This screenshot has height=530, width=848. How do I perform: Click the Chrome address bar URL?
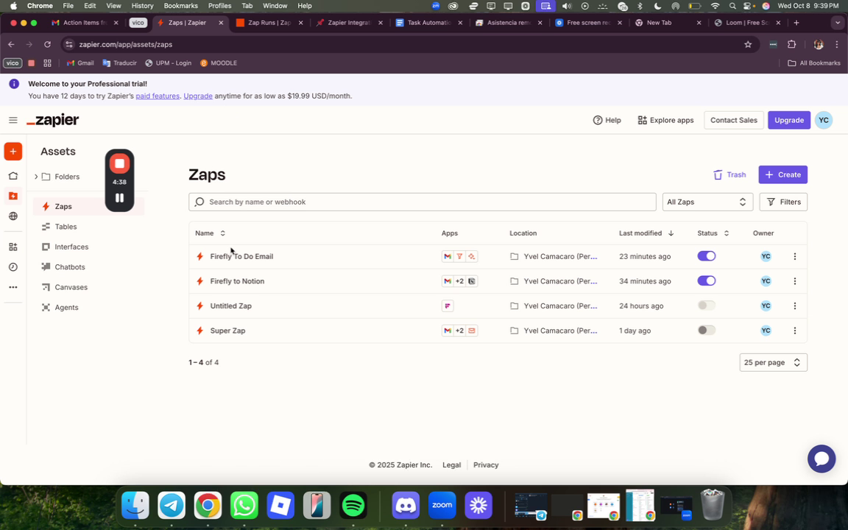coord(125,44)
